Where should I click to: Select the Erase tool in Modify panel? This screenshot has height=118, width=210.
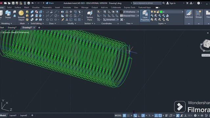click(63, 20)
